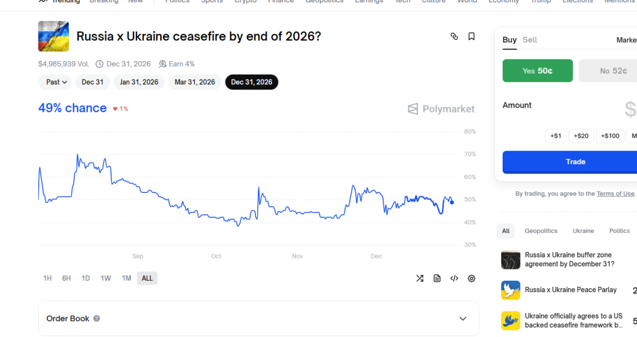637x337 pixels.
Task: Click the Order Book info icon
Action: [x=97, y=319]
